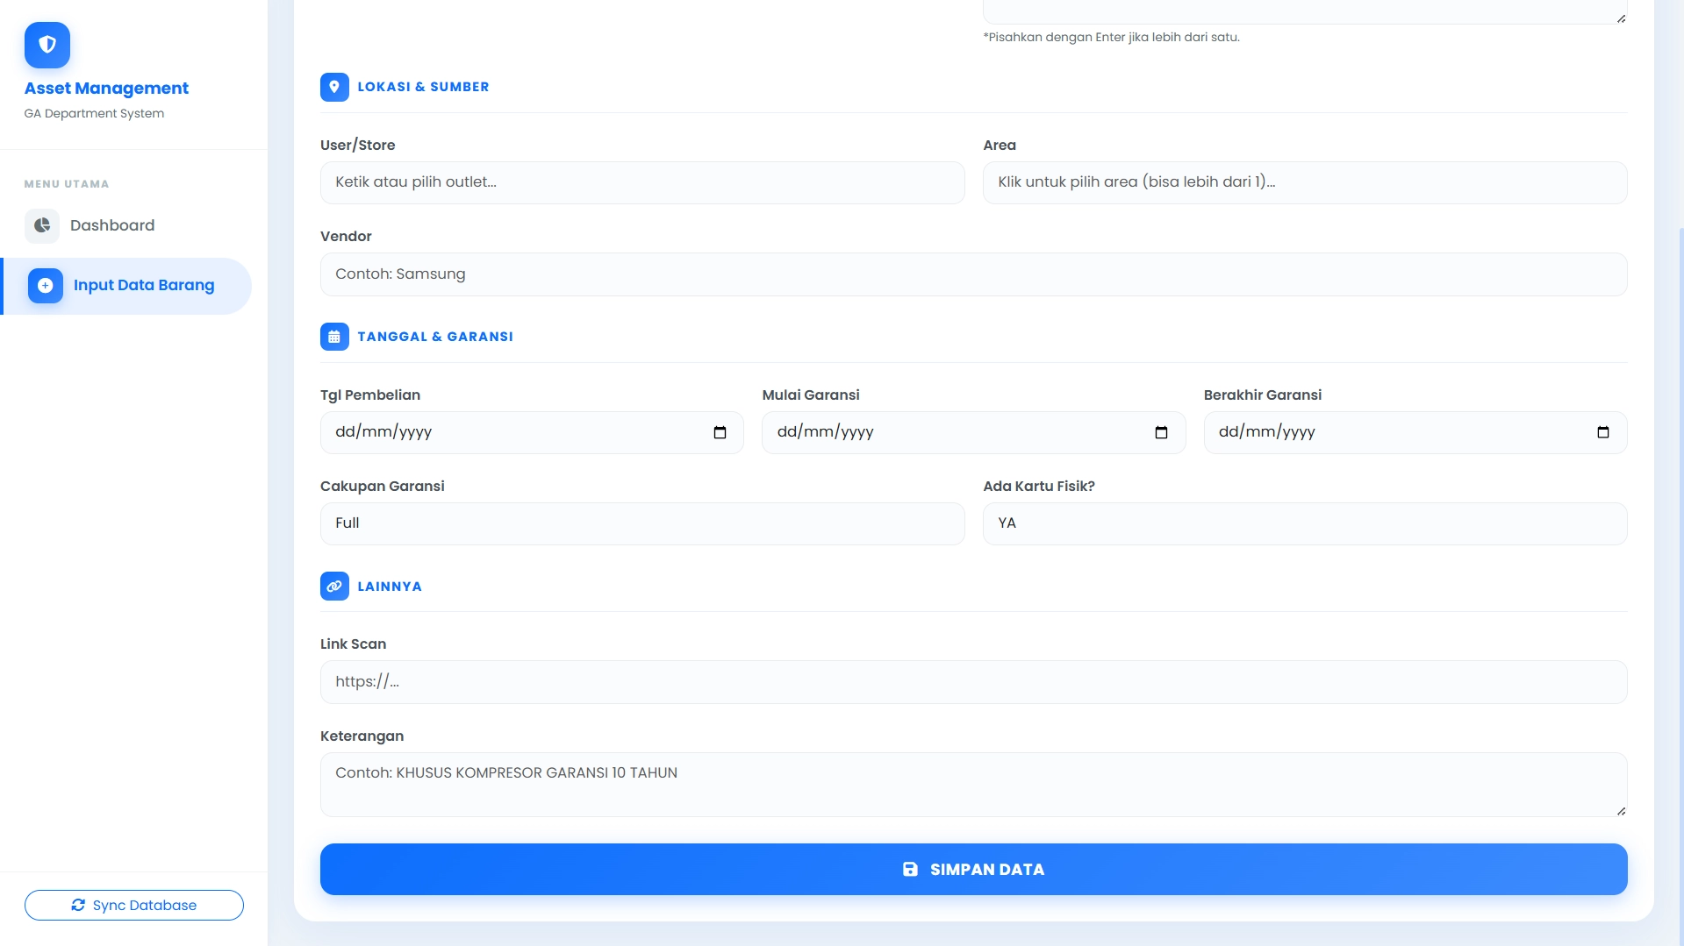This screenshot has width=1684, height=946.
Task: Open the Cakupan Garansi dropdown showing Full
Action: tap(642, 523)
